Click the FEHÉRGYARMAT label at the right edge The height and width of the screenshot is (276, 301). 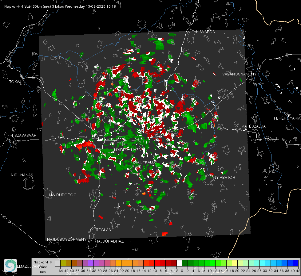287,118
